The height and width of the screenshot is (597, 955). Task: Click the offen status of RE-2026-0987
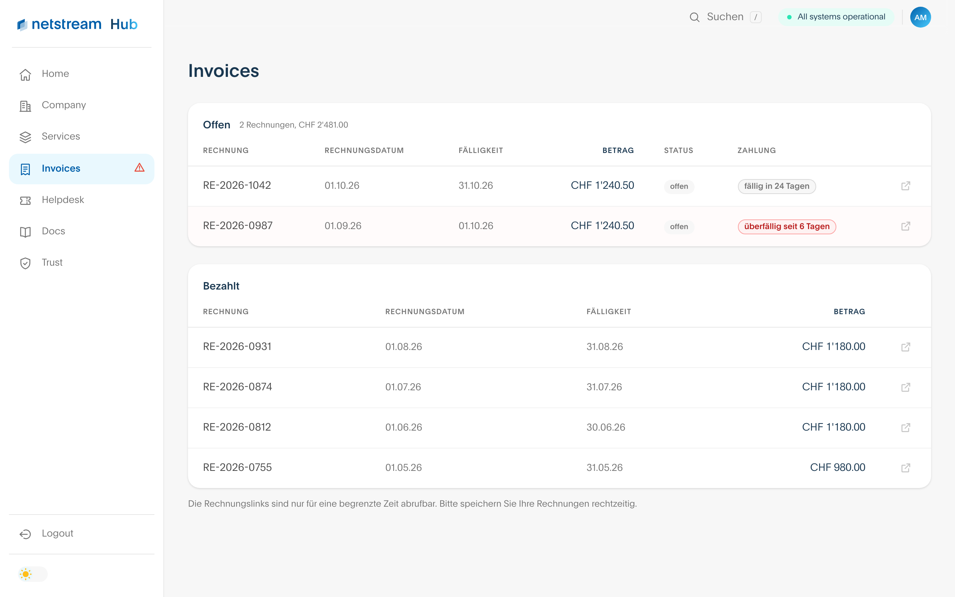click(x=679, y=226)
